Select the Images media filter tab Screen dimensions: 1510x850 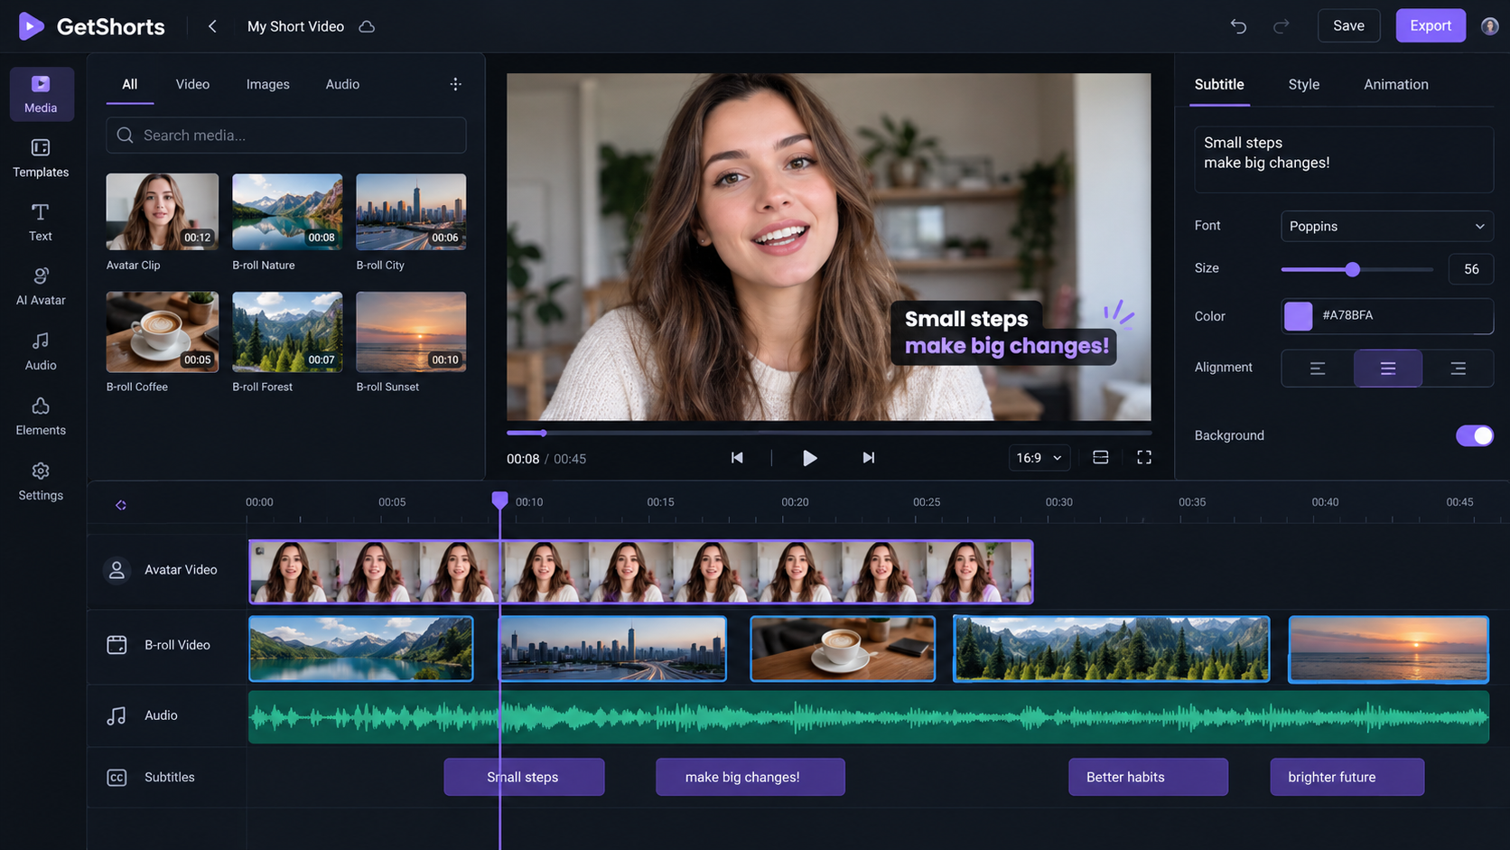tap(267, 84)
